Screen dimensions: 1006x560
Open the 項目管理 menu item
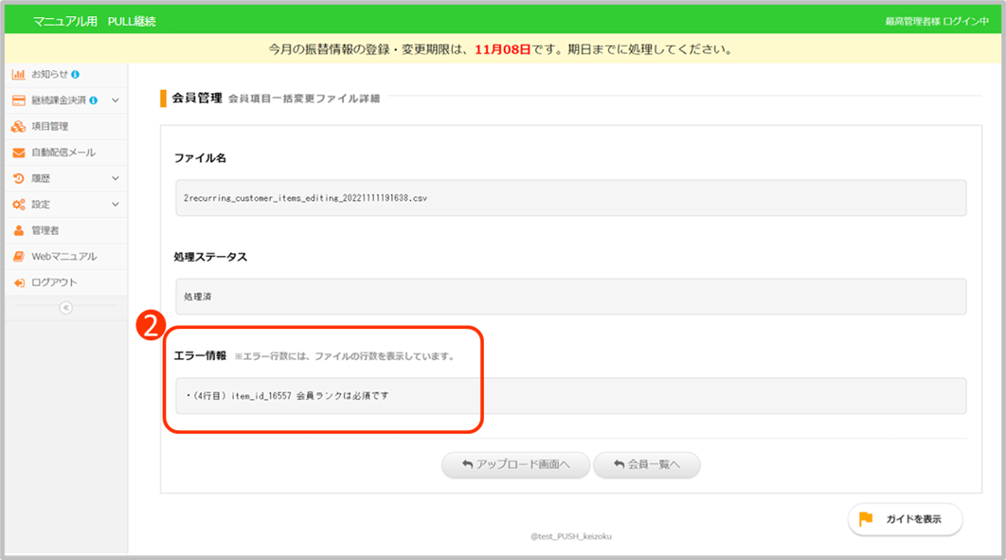(x=50, y=126)
